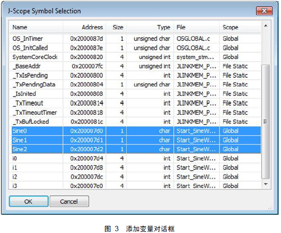The height and width of the screenshot is (233, 281).
Task: Select the Sine2 symbol row
Action: [135, 149]
